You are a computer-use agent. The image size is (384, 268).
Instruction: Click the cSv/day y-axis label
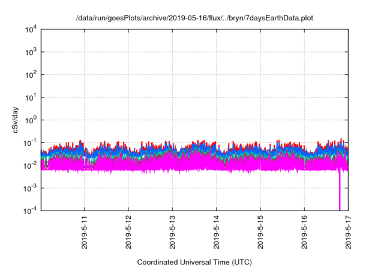click(16, 120)
